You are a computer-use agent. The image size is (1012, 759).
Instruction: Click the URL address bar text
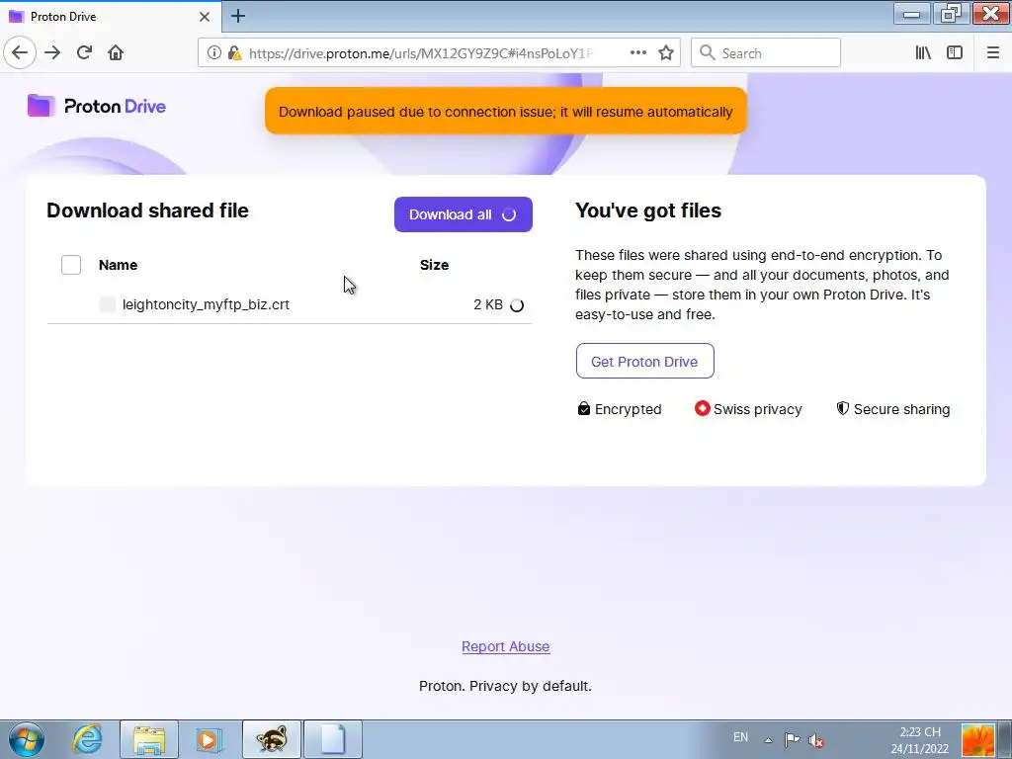(420, 53)
